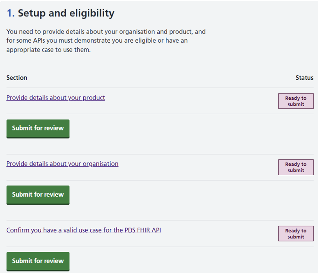Click the organisation row 'Ready to submit' tag
This screenshot has height=273, width=318.
[x=296, y=167]
